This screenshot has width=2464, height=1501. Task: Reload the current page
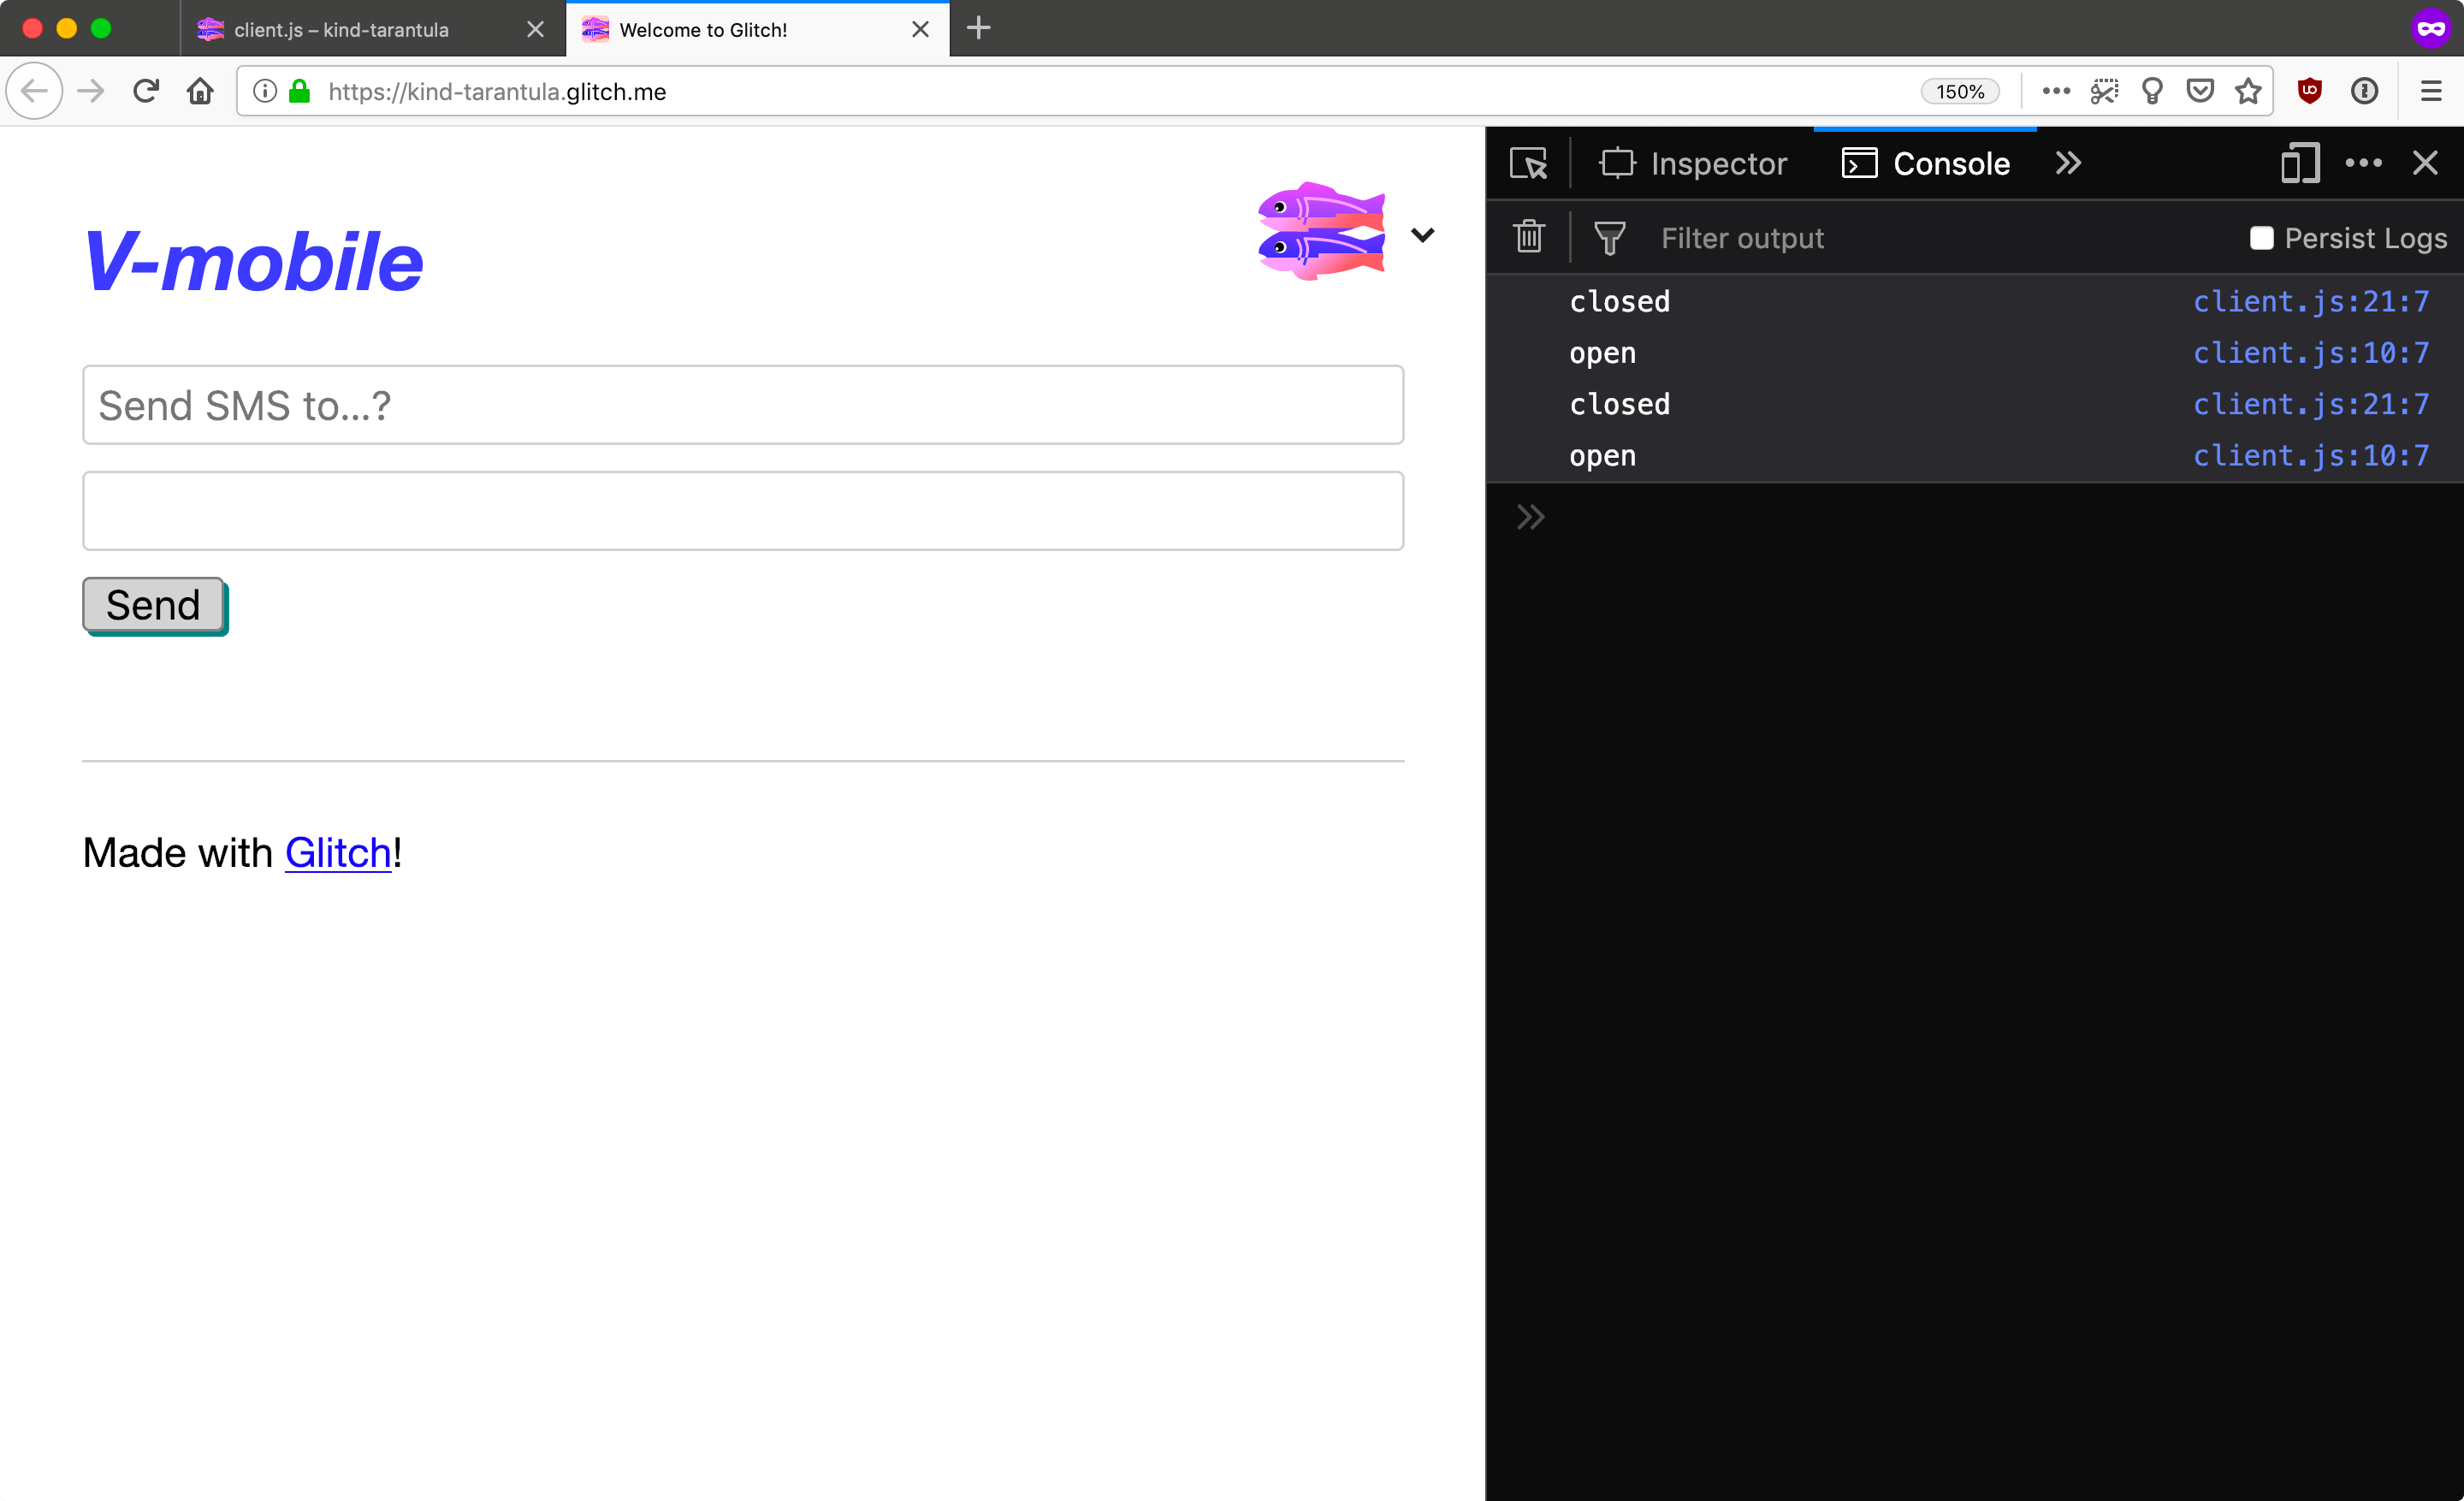(x=146, y=91)
